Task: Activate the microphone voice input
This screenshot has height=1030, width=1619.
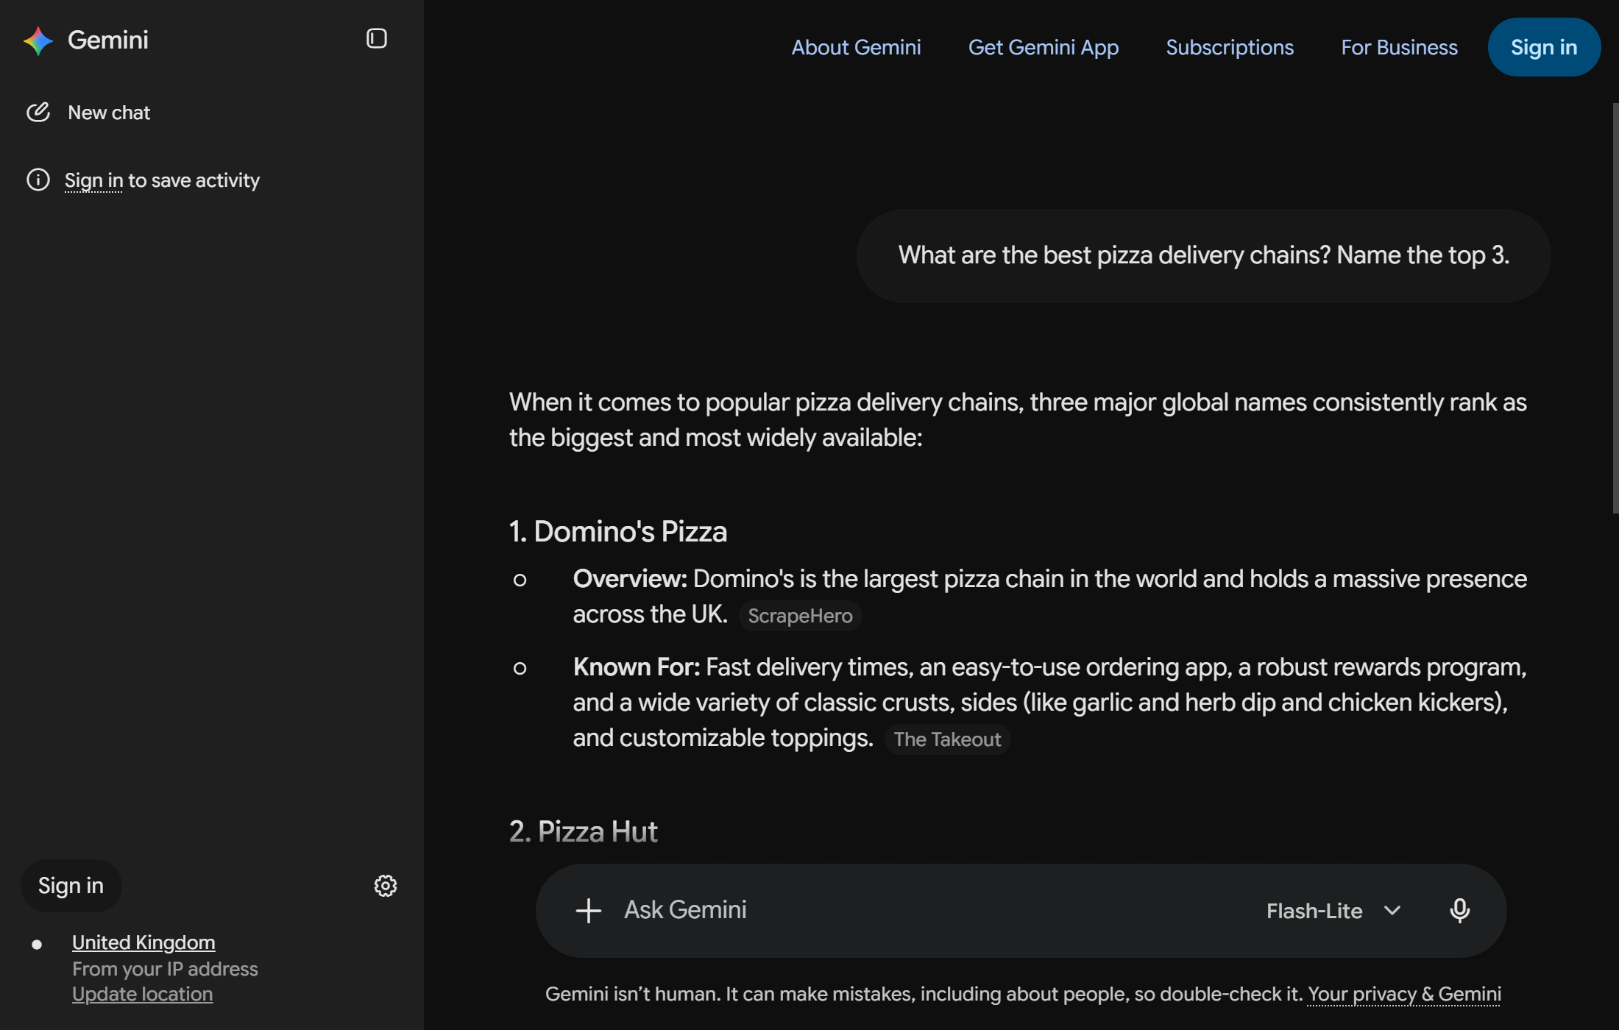Action: pyautogui.click(x=1459, y=910)
